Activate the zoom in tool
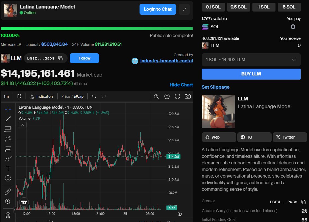Image resolution: width=309 pixels, height=222 pixels. pos(8,201)
